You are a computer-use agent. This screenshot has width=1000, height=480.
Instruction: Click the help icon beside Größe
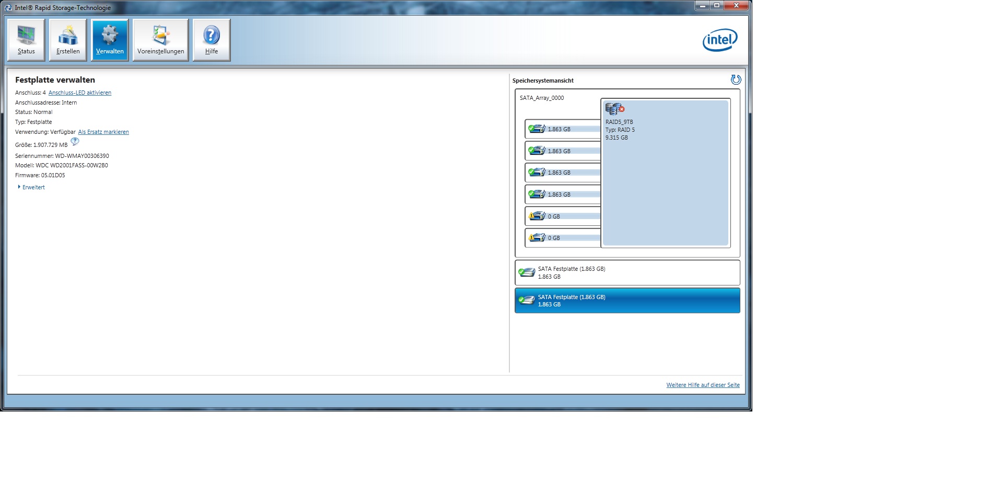pyautogui.click(x=75, y=142)
